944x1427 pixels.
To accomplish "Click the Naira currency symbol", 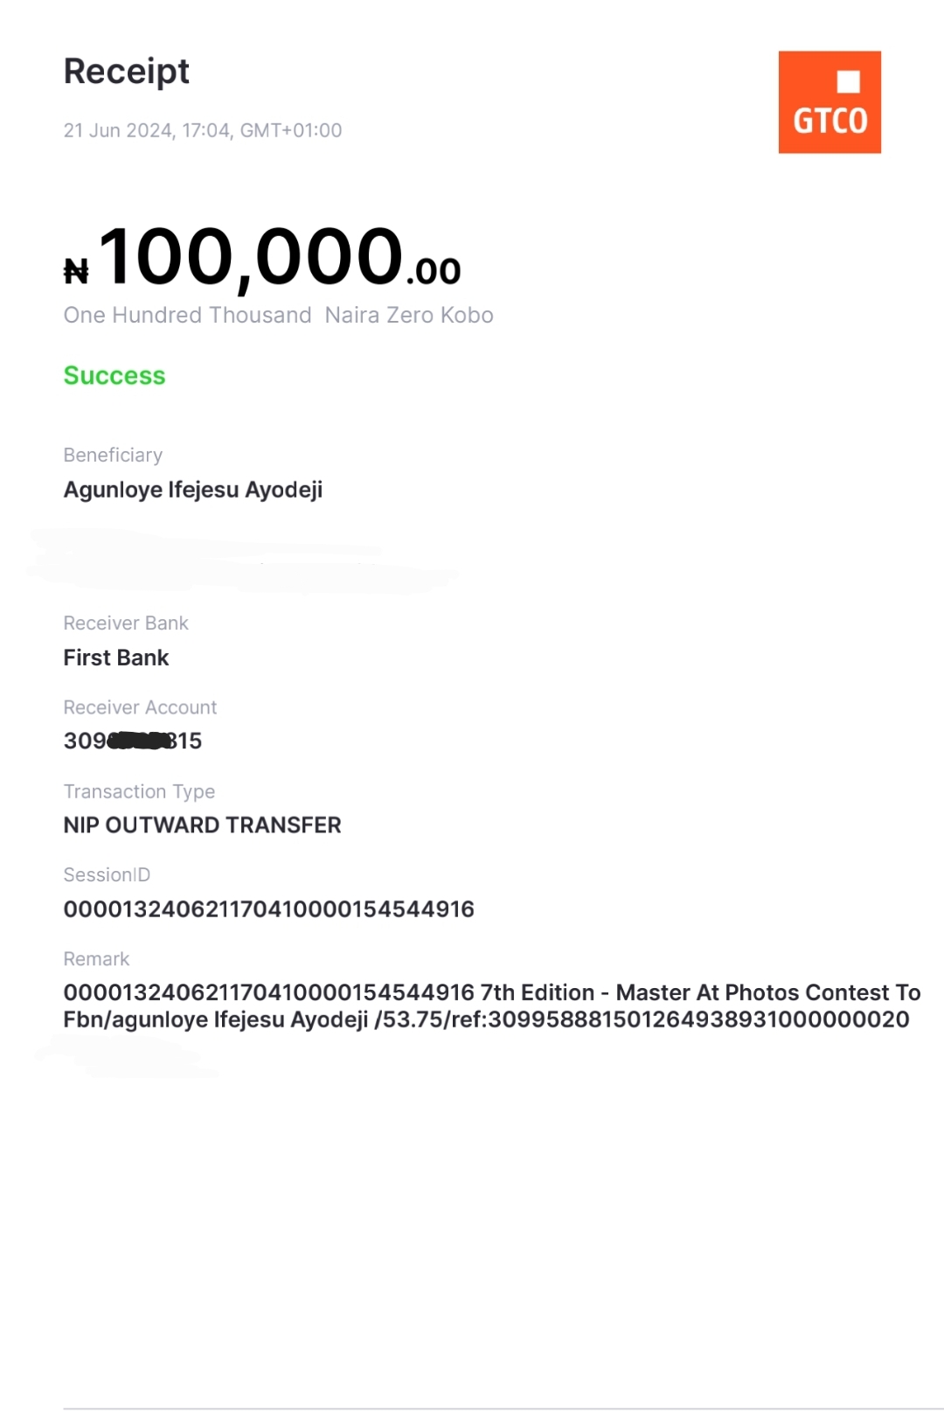I will pos(76,272).
